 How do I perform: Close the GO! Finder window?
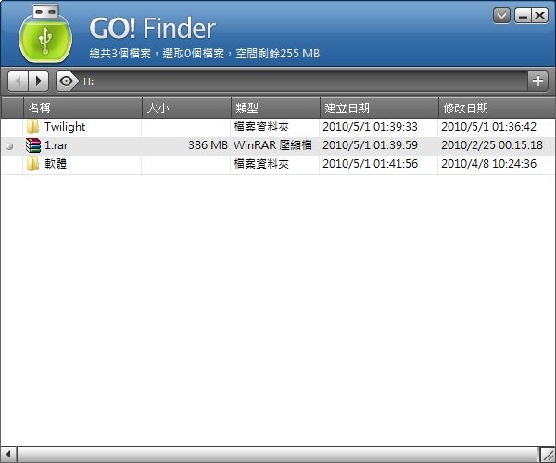point(539,16)
